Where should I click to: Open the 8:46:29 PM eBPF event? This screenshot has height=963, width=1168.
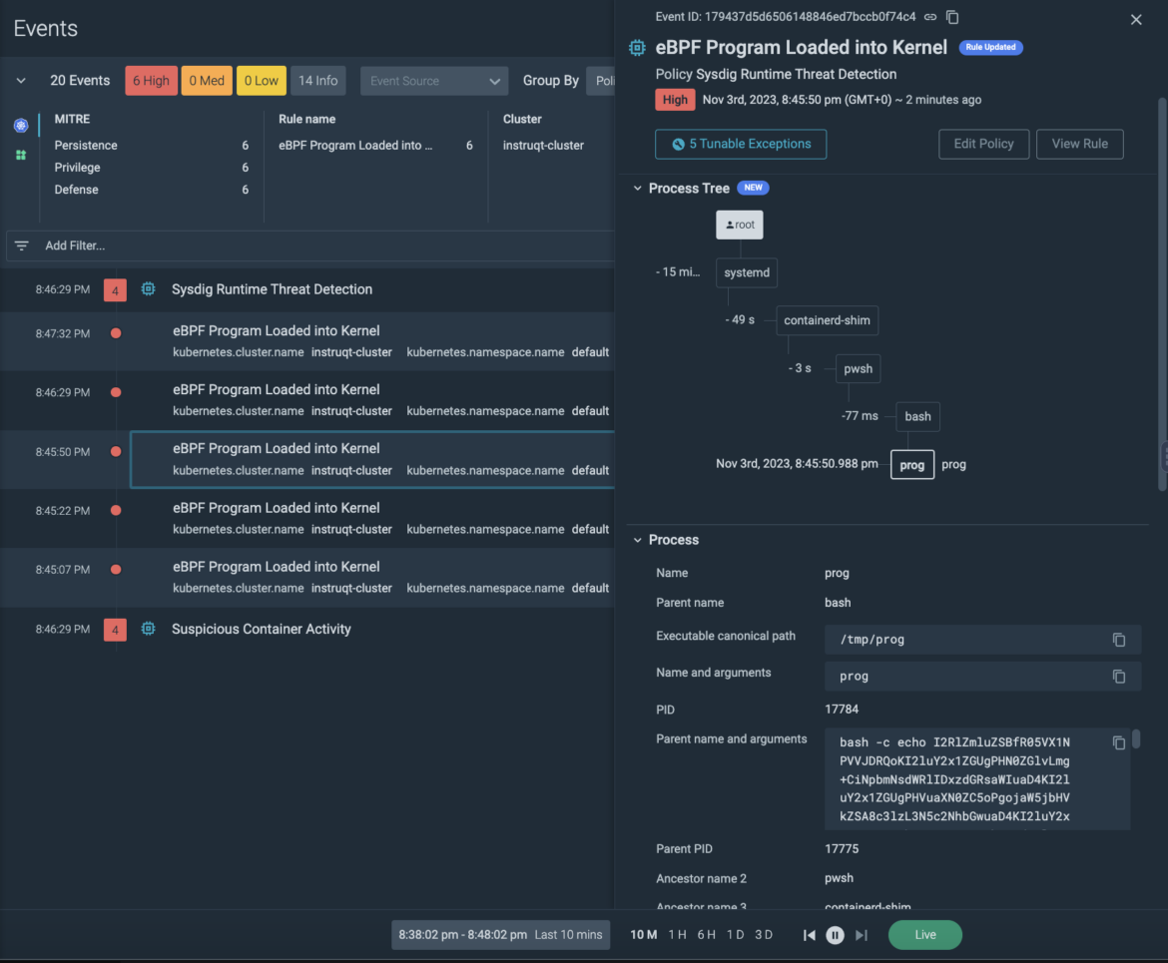(372, 400)
